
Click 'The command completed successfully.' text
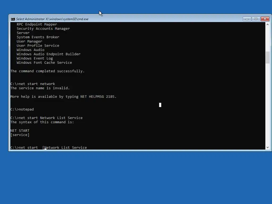(x=47, y=71)
